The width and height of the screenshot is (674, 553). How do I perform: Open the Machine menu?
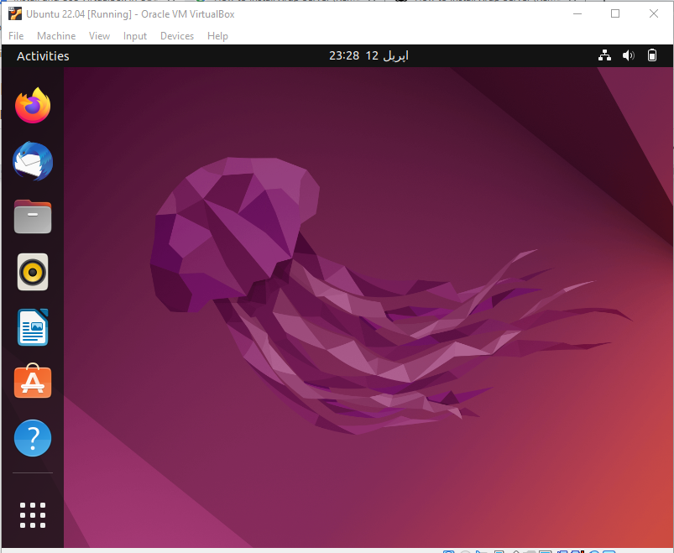click(x=56, y=36)
